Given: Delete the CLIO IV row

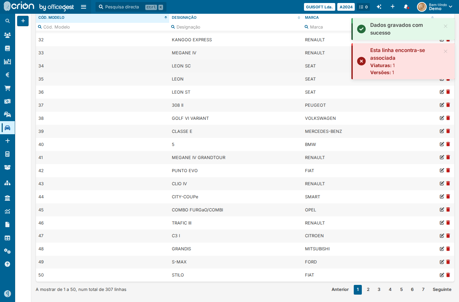Looking at the screenshot, I should coord(448,184).
